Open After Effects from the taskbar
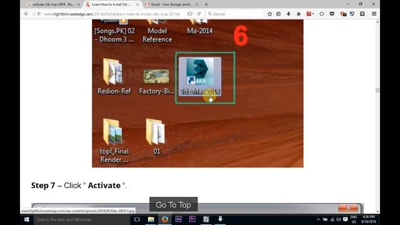The height and width of the screenshot is (225, 400). [179, 219]
